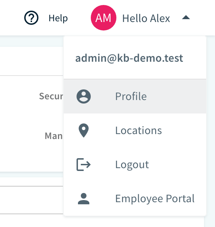This screenshot has height=227, width=215.
Task: Click the Help question mark icon
Action: point(31,18)
